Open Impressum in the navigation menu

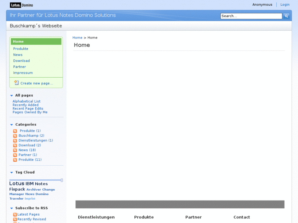click(23, 73)
